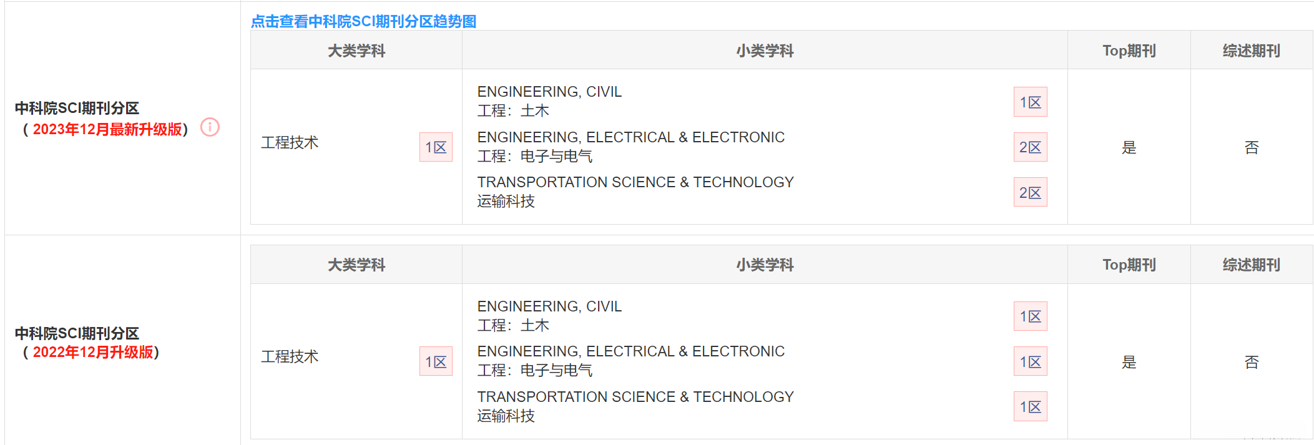
Task: Click the 小类学科 header in the 2023 table
Action: (765, 51)
